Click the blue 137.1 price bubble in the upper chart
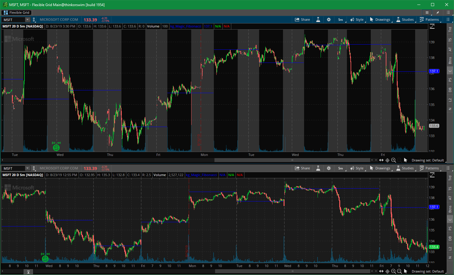Image resolution: width=454 pixels, height=275 pixels. pyautogui.click(x=434, y=71)
